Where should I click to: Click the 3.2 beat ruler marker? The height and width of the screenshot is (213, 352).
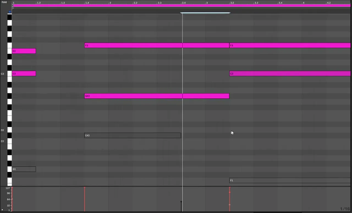[x=232, y=3]
